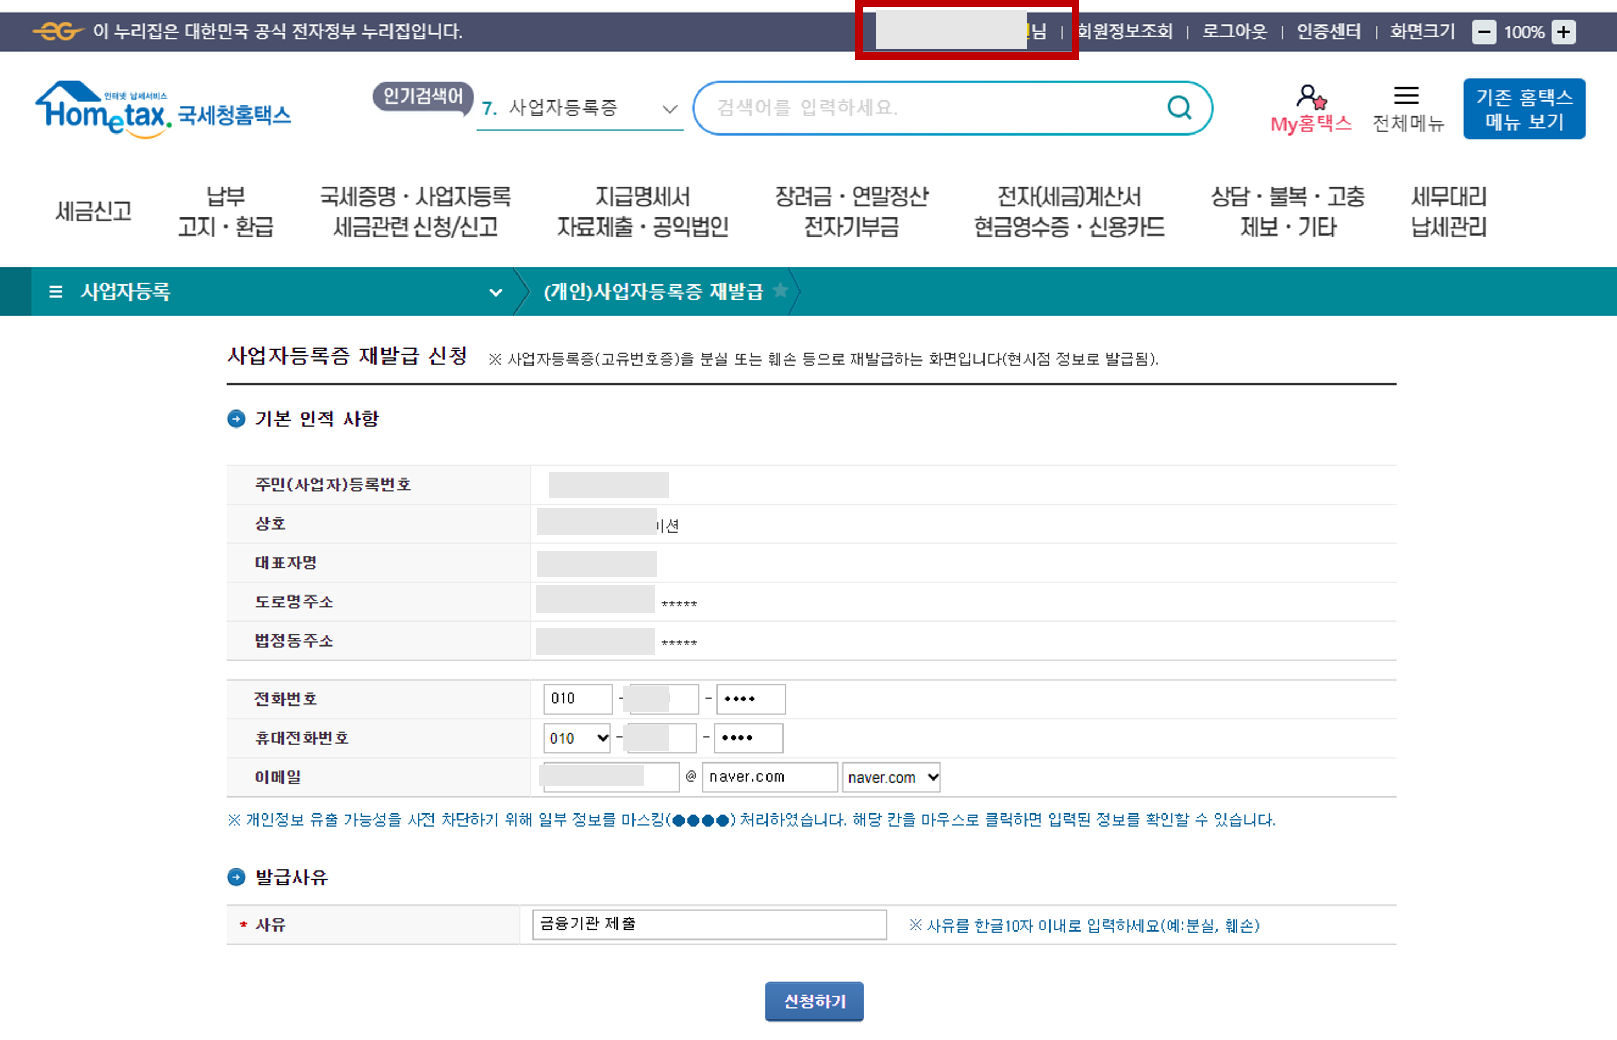Open 세금신고 menu
The image size is (1617, 1040).
(x=93, y=212)
